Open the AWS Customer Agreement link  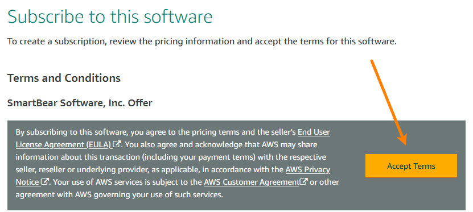coord(252,182)
